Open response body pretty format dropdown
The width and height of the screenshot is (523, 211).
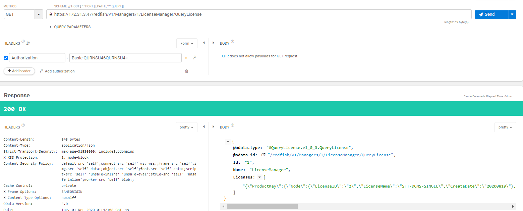(505, 127)
